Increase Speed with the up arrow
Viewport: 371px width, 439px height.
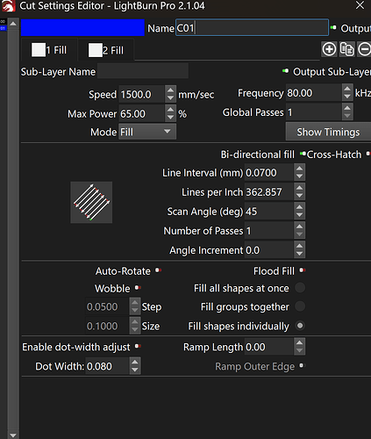[170, 90]
